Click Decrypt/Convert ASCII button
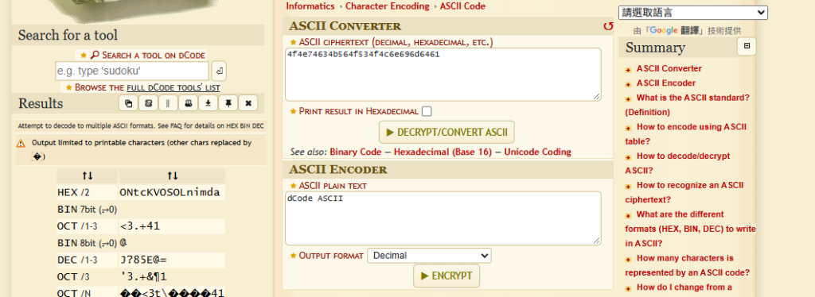 [446, 132]
